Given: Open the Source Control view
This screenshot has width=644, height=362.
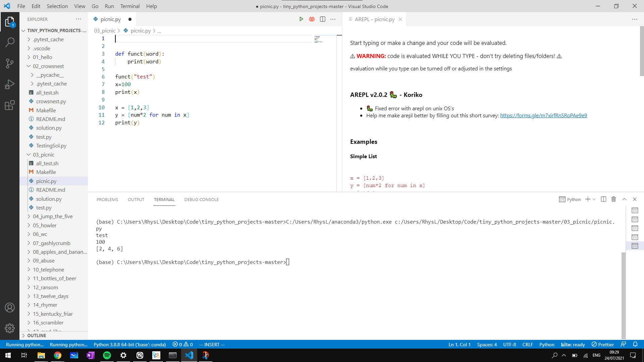Looking at the screenshot, I should click(x=10, y=63).
